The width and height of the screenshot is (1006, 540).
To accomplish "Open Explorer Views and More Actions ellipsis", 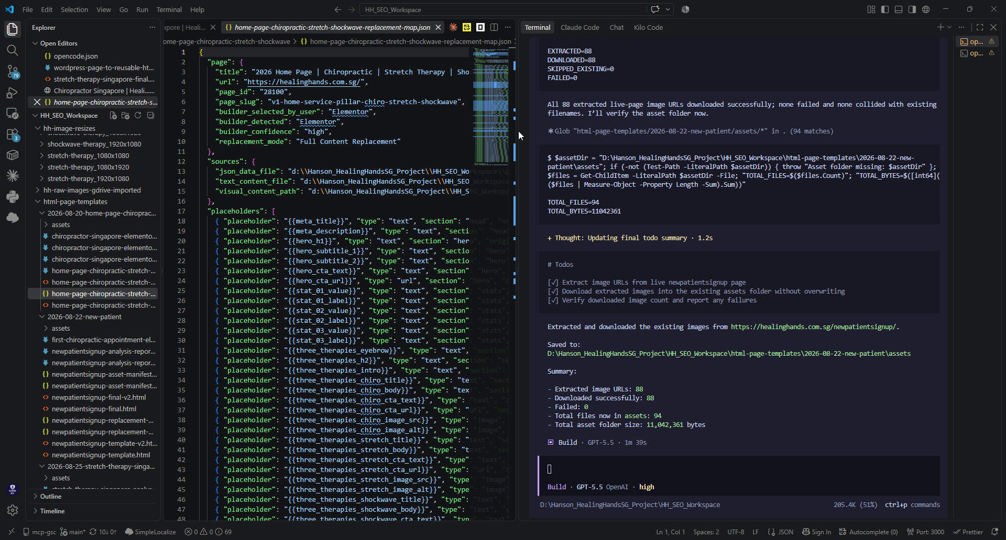I will [152, 27].
